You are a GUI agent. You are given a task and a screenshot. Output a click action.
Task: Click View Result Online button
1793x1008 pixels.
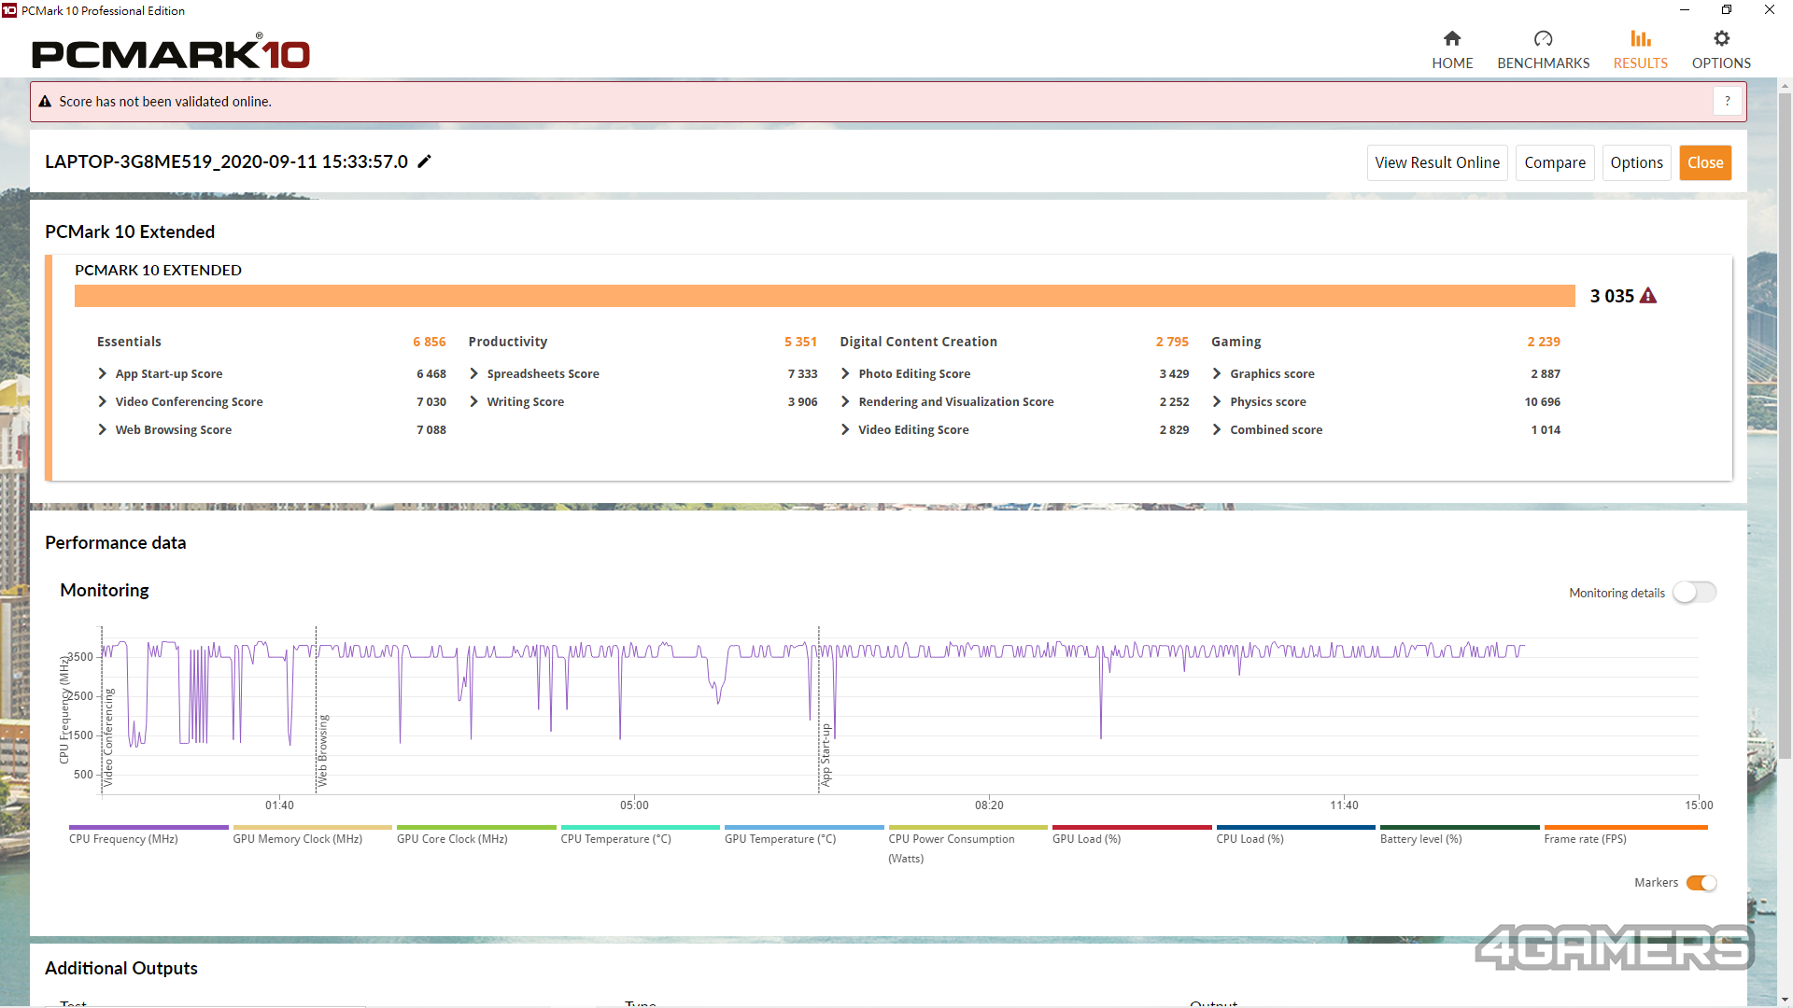click(x=1437, y=162)
